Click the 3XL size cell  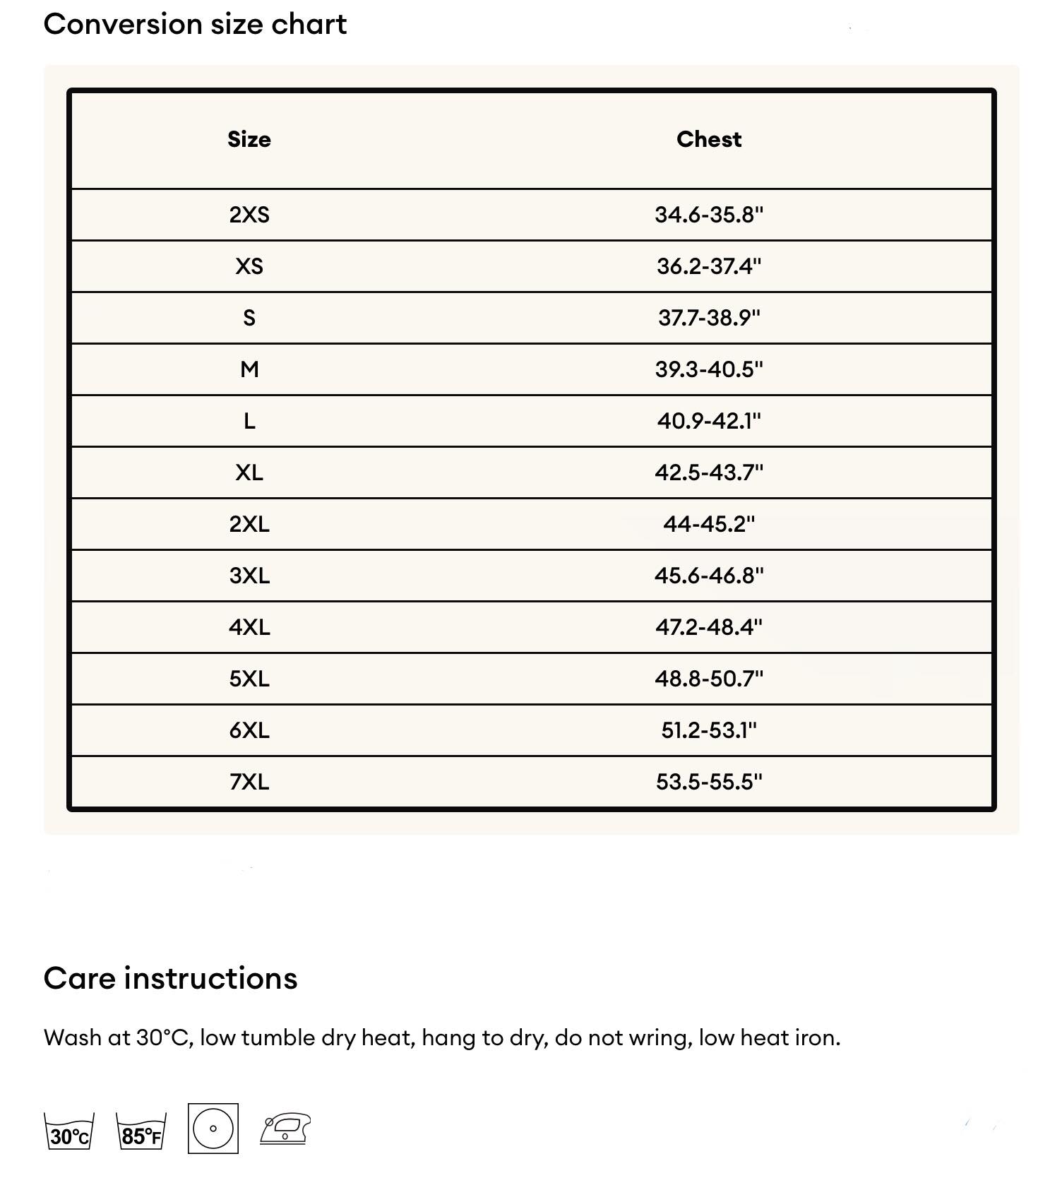point(249,576)
